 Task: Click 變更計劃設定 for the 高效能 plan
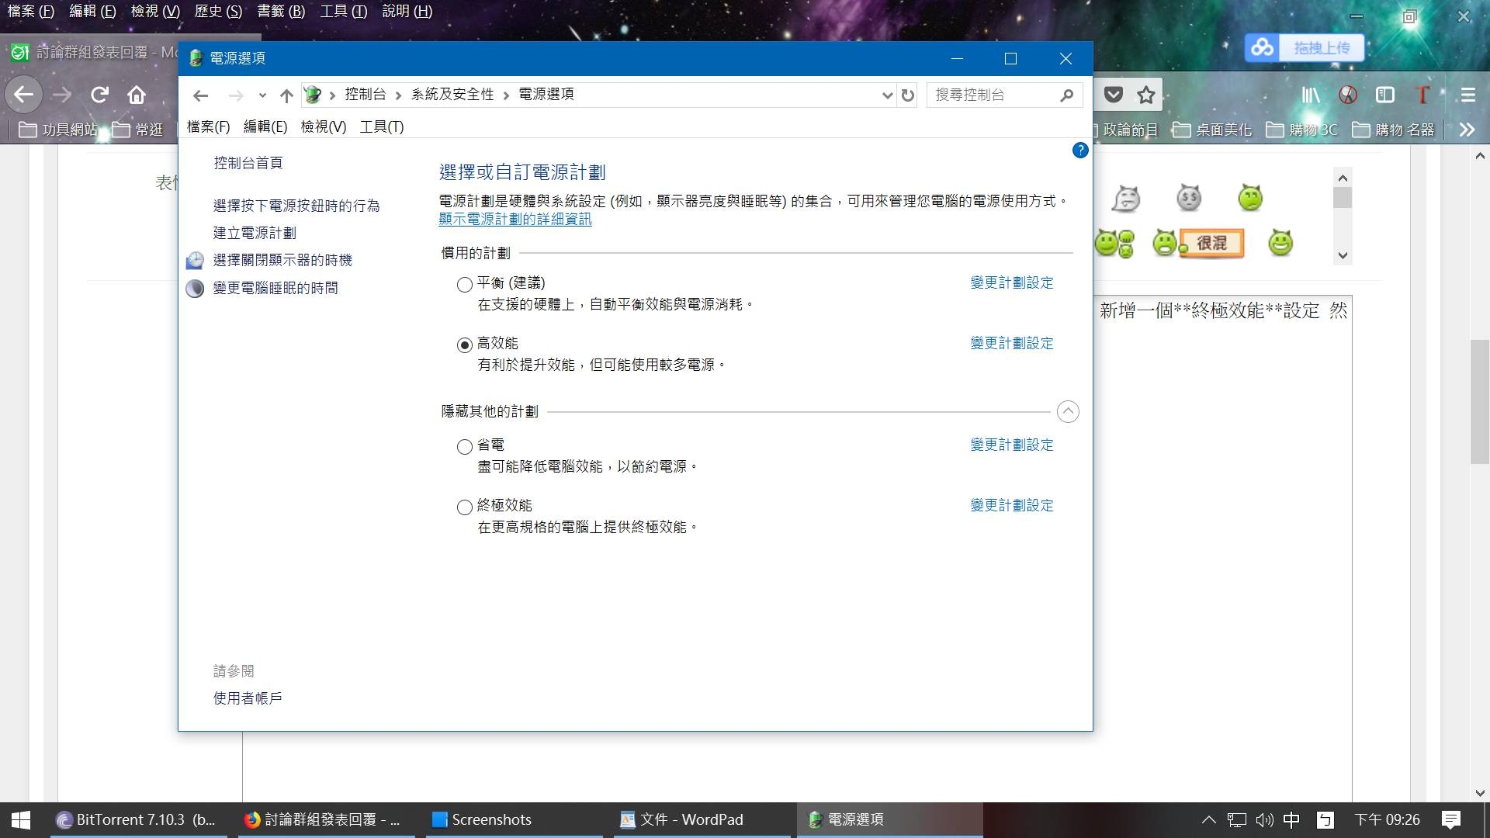1011,343
